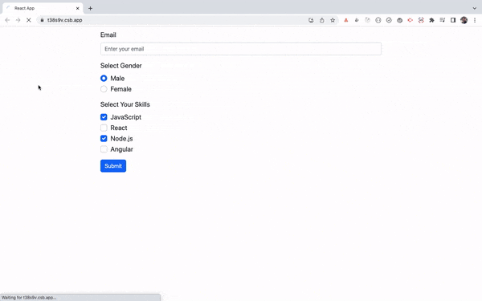Open the gray extension icon after the red triangle
Viewport: 482px width, 301px height.
pos(357,20)
